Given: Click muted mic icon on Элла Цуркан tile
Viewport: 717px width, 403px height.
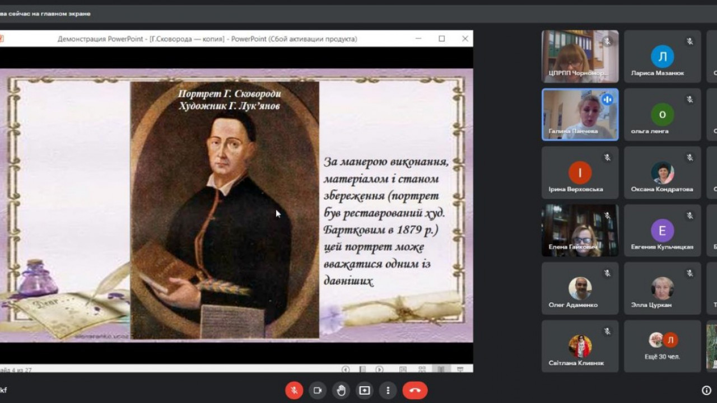Looking at the screenshot, I should coord(690,274).
